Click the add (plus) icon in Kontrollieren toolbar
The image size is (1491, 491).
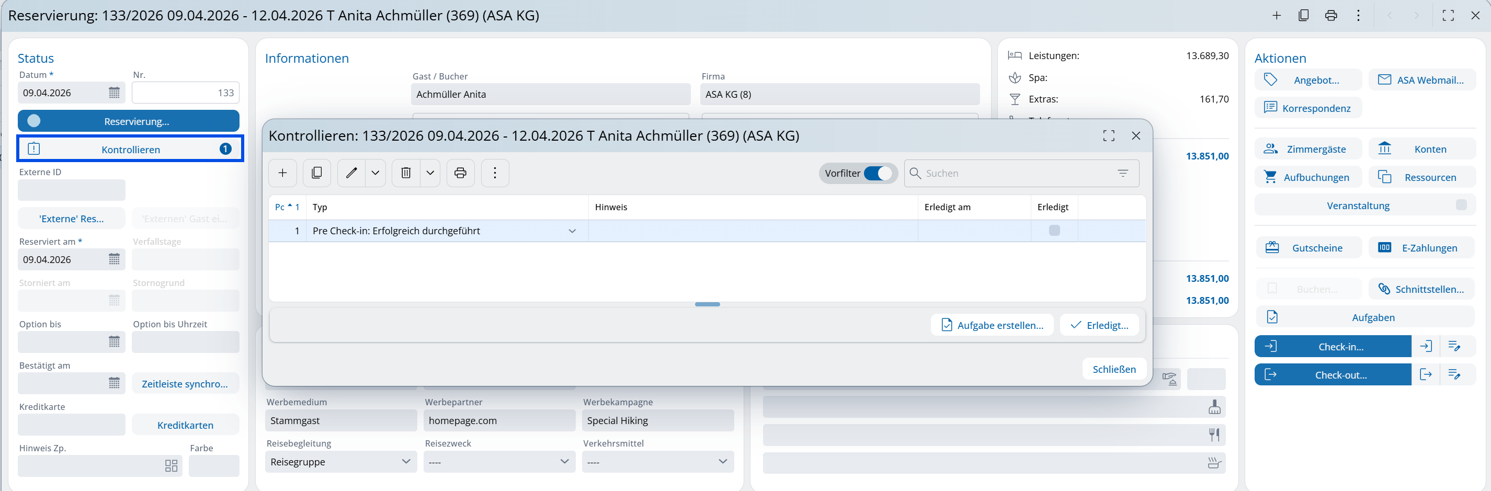coord(282,173)
